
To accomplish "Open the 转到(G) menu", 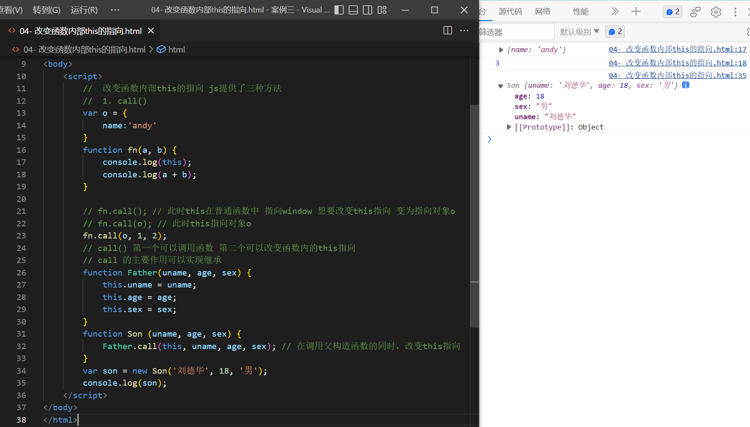I will [46, 10].
